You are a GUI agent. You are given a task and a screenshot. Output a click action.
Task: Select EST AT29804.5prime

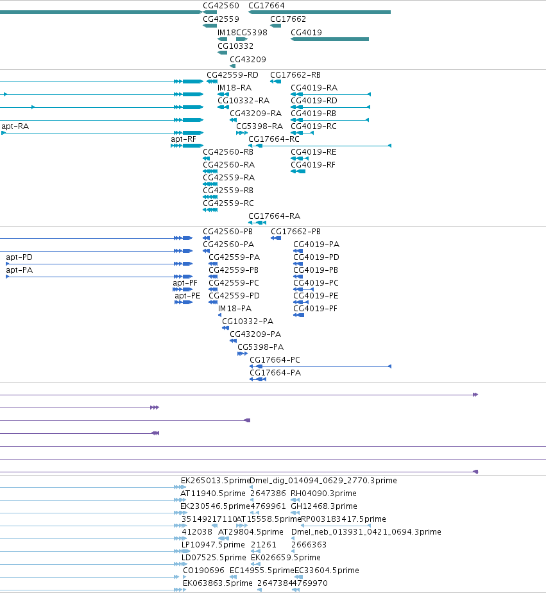click(251, 532)
